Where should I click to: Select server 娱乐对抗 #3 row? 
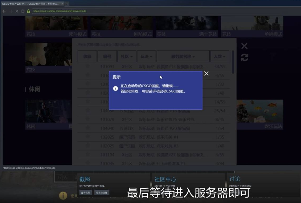pos(154,146)
